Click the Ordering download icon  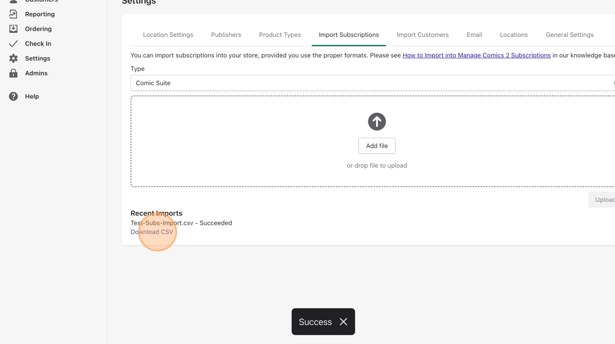pyautogui.click(x=13, y=29)
